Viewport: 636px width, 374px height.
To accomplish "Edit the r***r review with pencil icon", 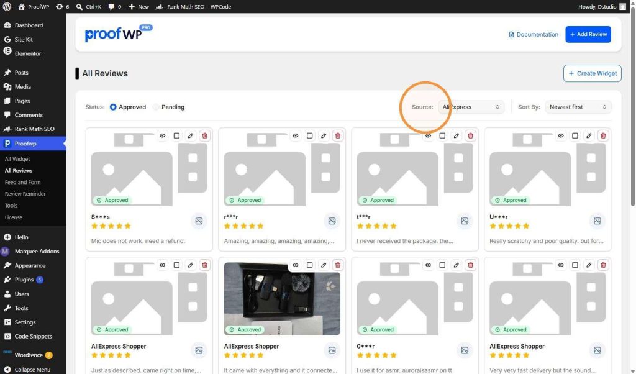I will (324, 135).
